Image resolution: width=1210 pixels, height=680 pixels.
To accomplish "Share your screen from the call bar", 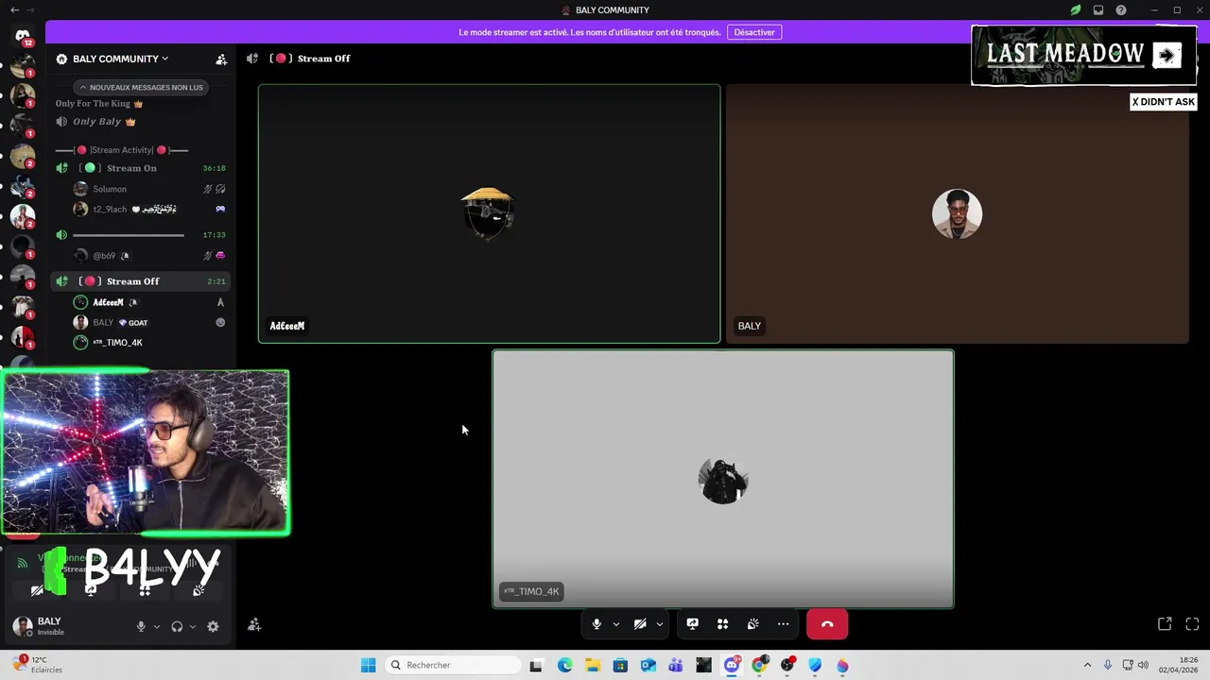I will point(692,624).
